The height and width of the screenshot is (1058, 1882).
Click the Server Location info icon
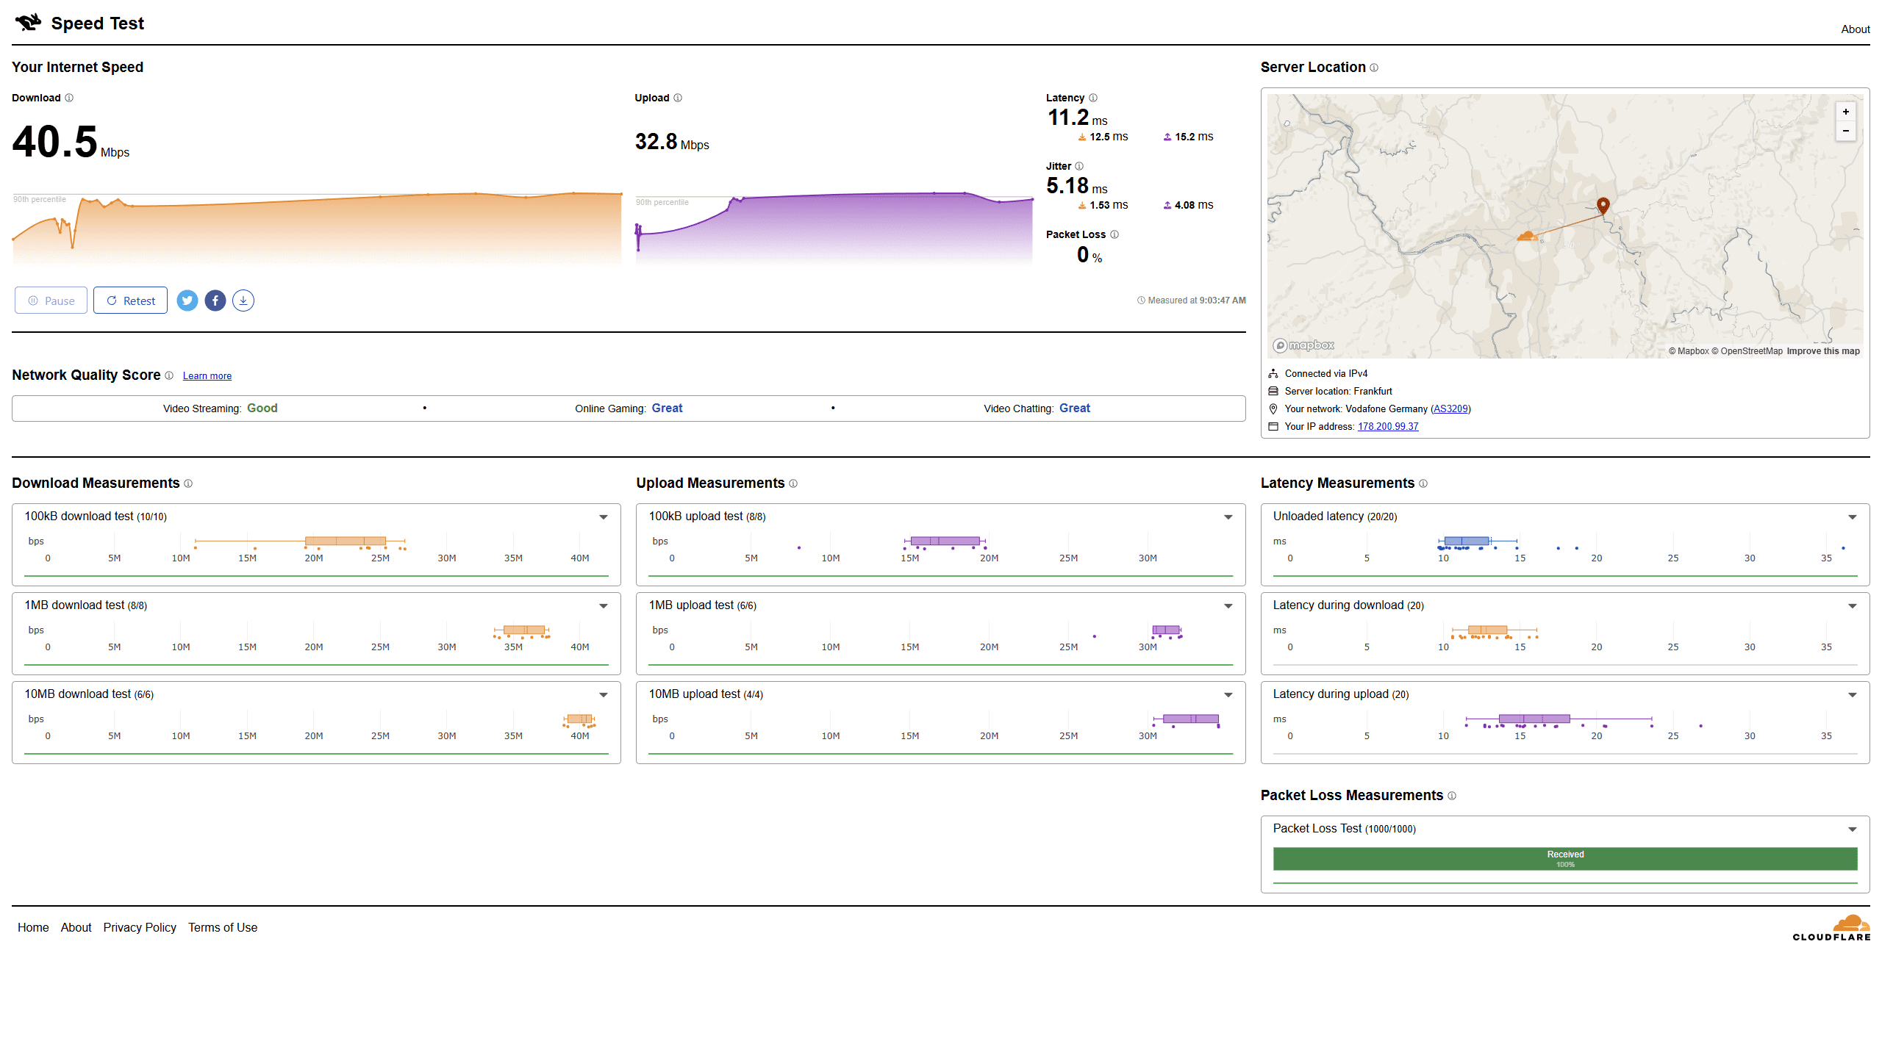click(1374, 68)
